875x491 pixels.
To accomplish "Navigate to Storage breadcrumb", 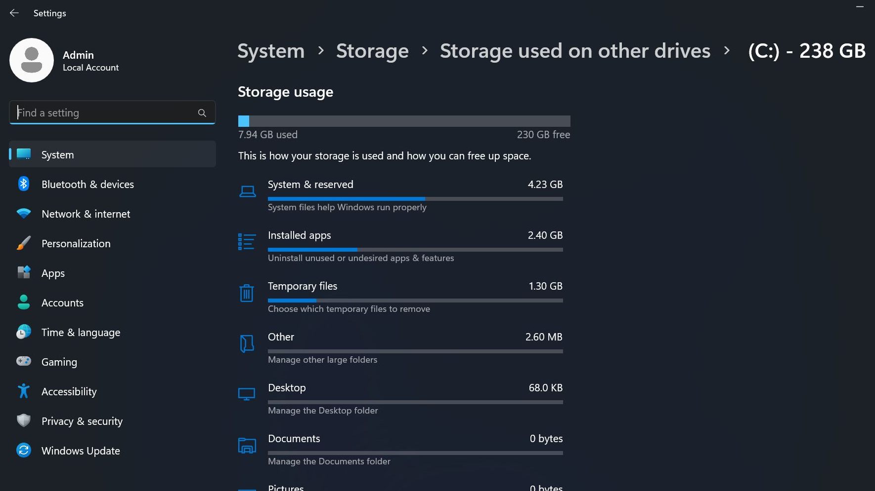I will pyautogui.click(x=372, y=51).
